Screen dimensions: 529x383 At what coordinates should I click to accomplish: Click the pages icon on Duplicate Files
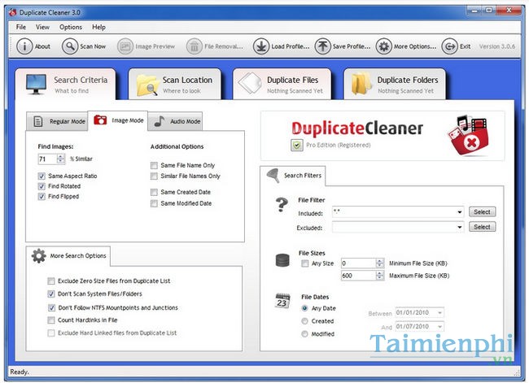click(x=250, y=83)
